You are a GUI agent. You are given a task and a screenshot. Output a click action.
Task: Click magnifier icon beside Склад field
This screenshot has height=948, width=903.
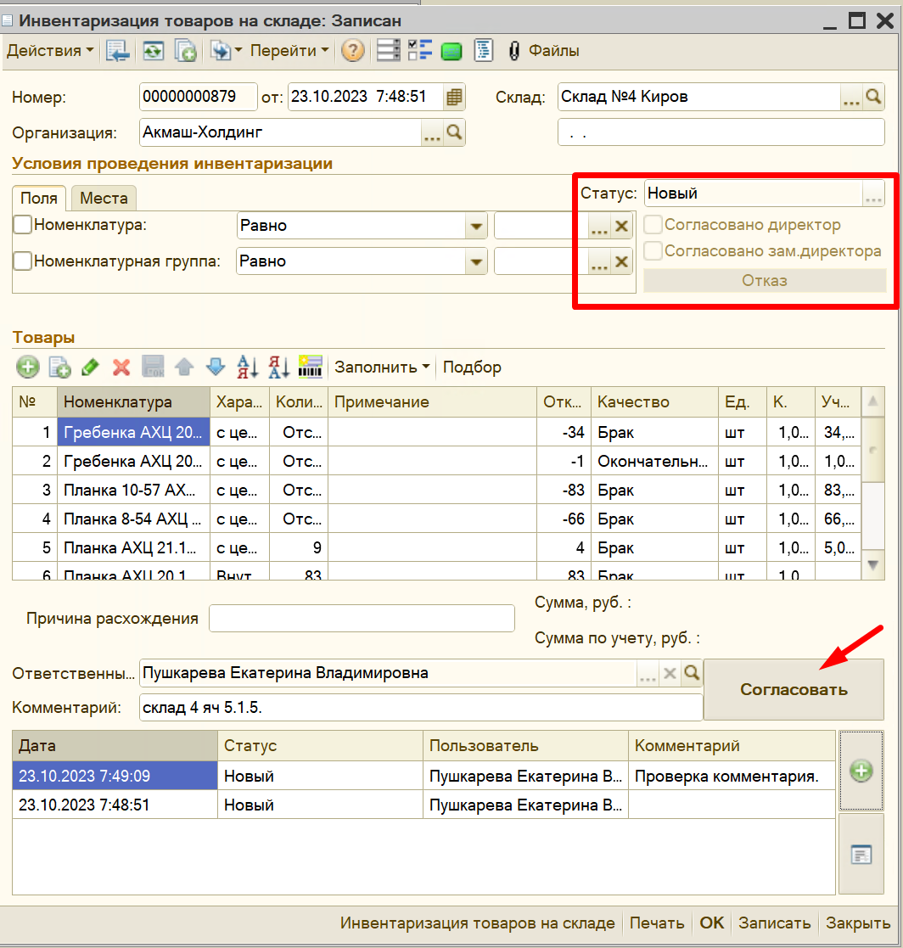coord(873,97)
